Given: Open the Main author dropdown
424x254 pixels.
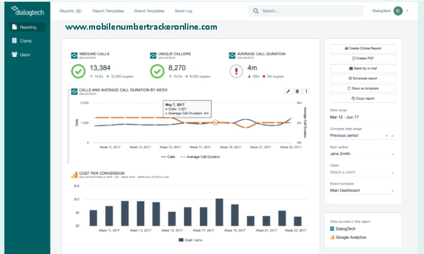Looking at the screenshot, I should [x=362, y=154].
